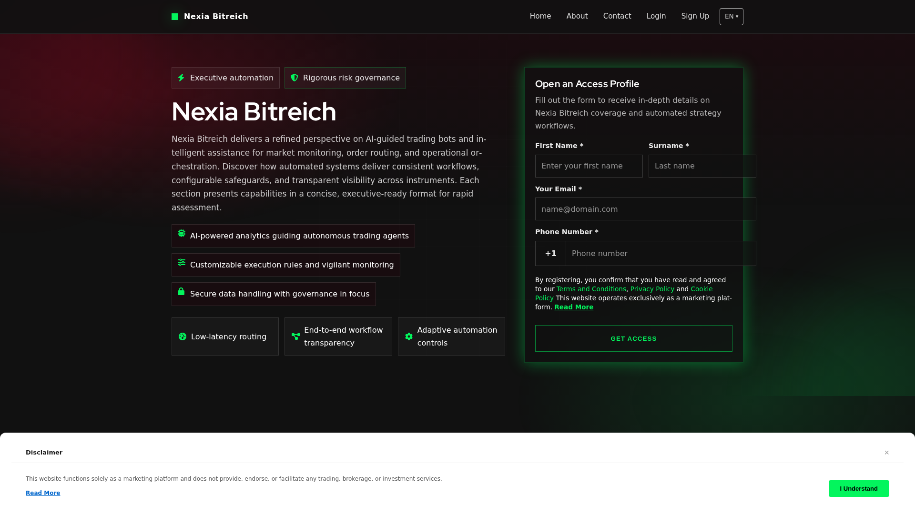This screenshot has height=514, width=915.
Task: Click the green square Nexia Bitreich logo icon
Action: 175,17
